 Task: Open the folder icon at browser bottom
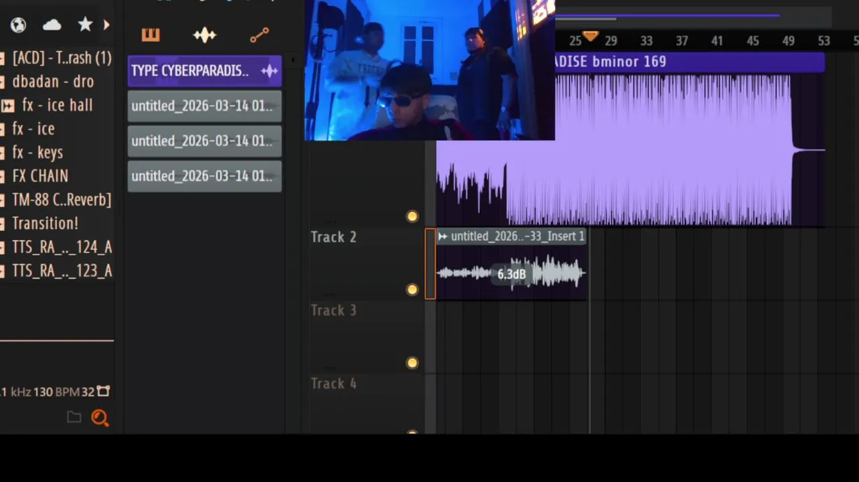pos(74,418)
